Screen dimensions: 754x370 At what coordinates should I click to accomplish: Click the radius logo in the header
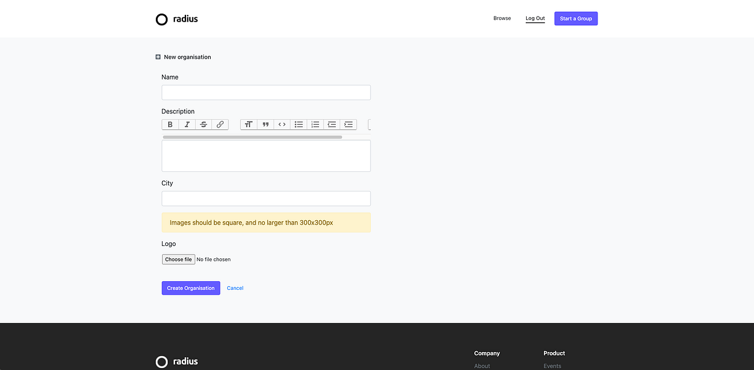click(177, 19)
